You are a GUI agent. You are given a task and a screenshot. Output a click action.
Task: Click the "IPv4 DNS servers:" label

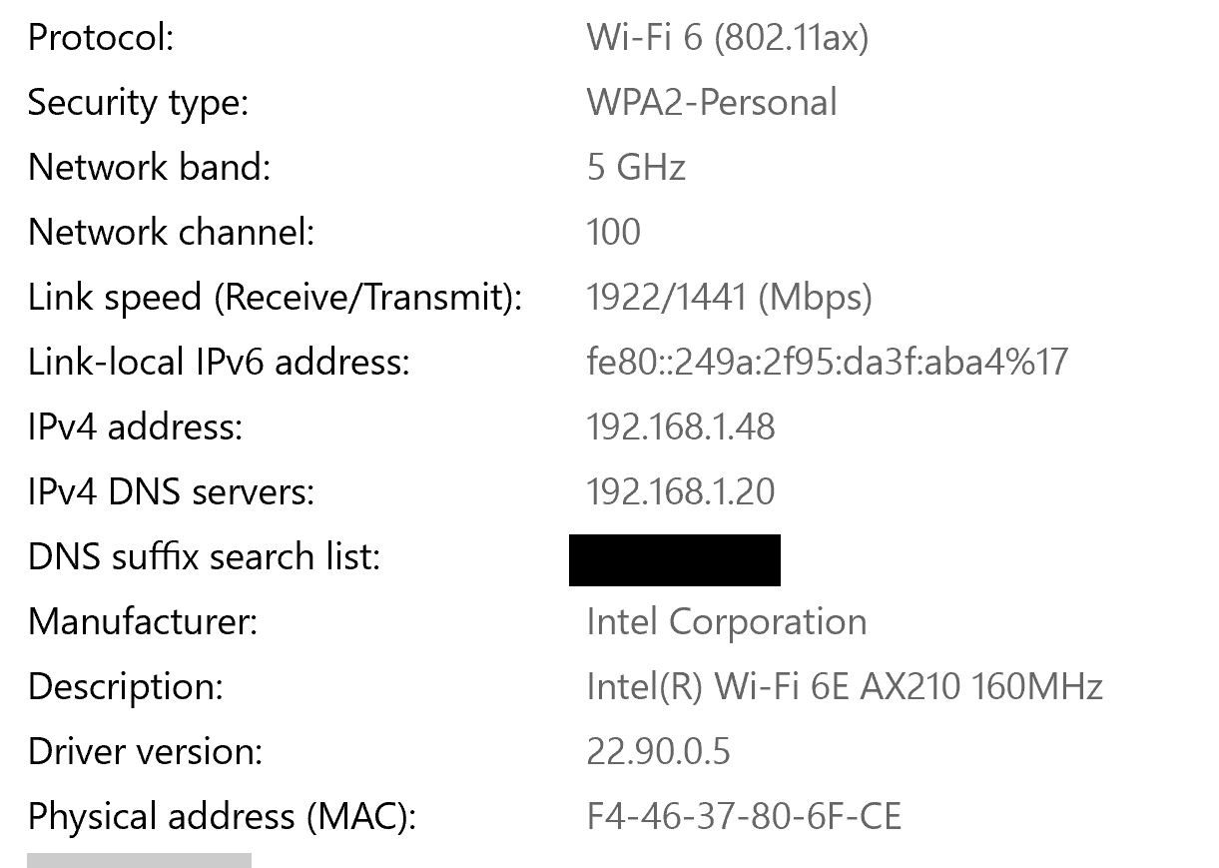171,491
